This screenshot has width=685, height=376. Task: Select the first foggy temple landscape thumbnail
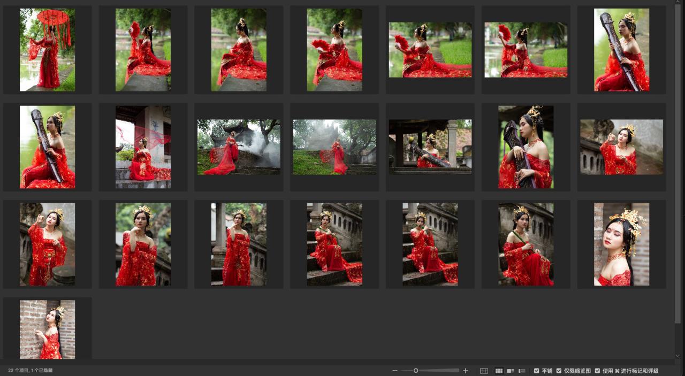239,147
